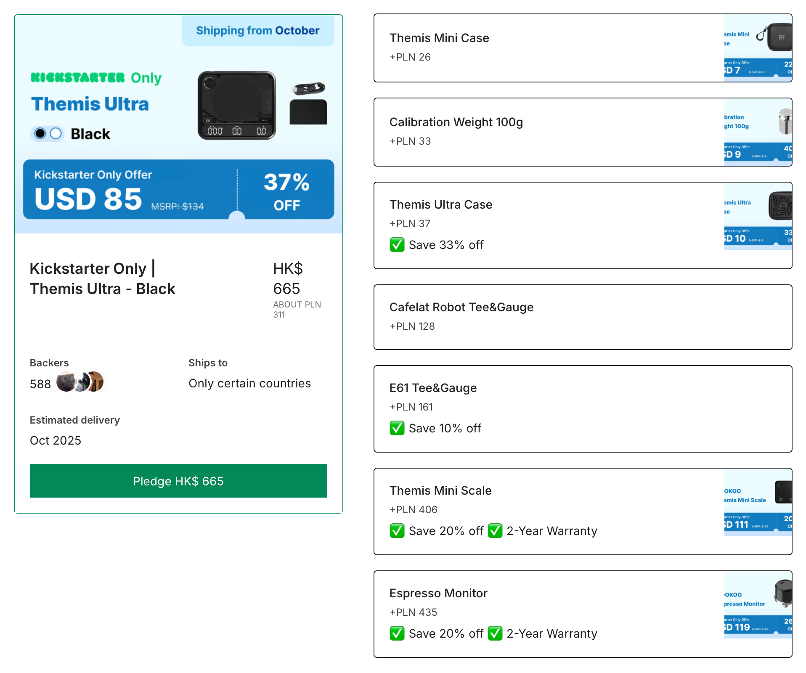The width and height of the screenshot is (806, 673).
Task: Click the 2-Year Warranty check in Espresso Monitor
Action: tap(495, 633)
